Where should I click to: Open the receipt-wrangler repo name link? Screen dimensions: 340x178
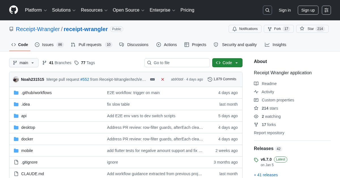[86, 29]
